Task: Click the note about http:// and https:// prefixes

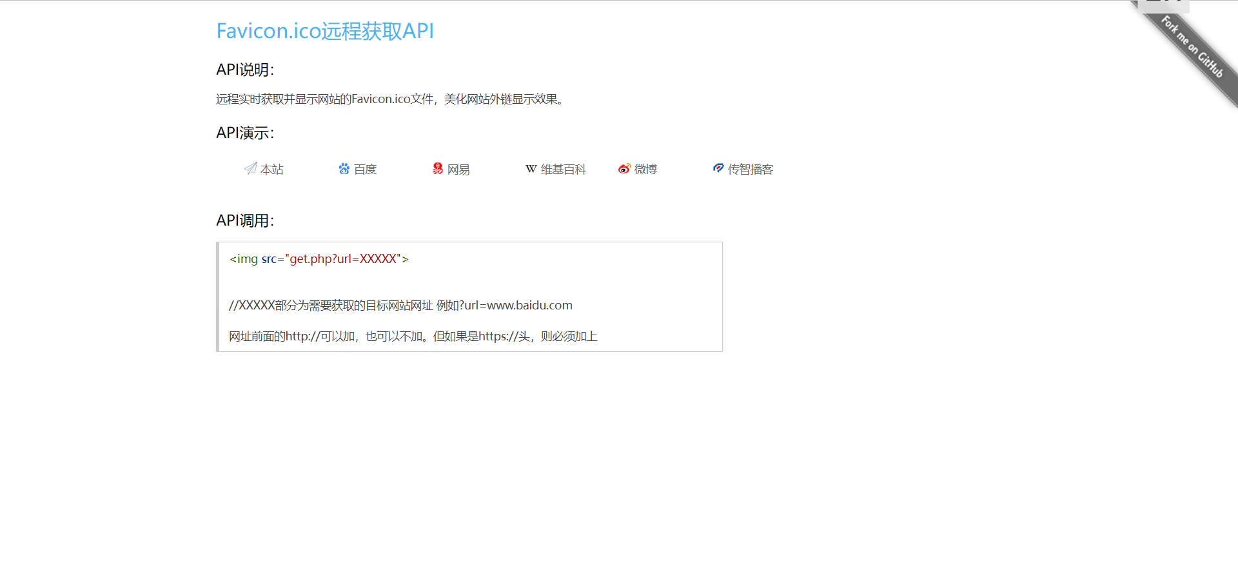Action: tap(413, 336)
